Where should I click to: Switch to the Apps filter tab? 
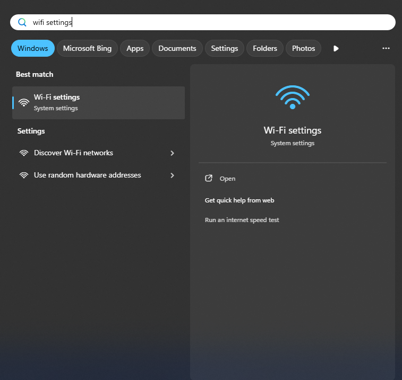(135, 48)
